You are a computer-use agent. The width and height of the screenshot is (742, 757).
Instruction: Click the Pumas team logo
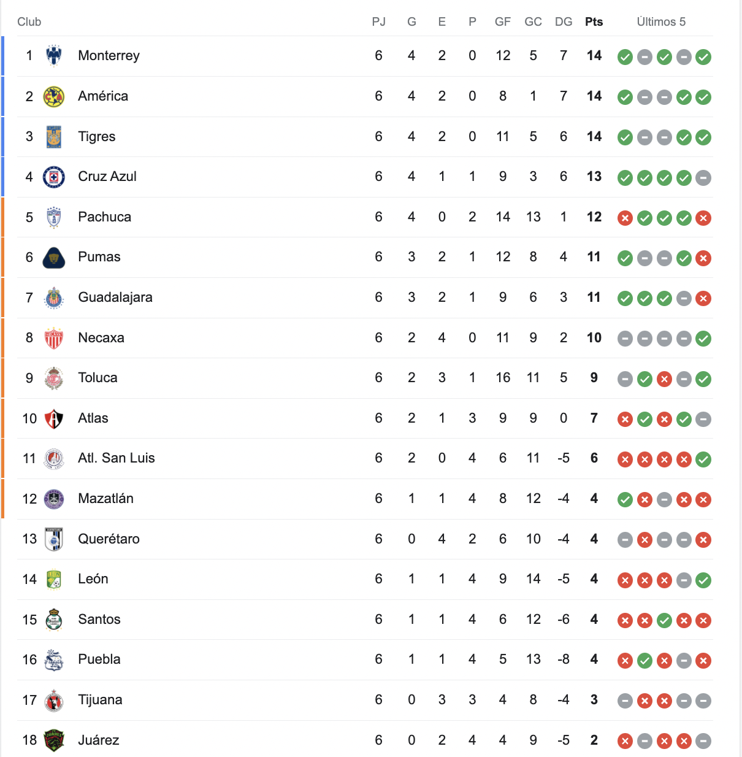[x=54, y=258]
